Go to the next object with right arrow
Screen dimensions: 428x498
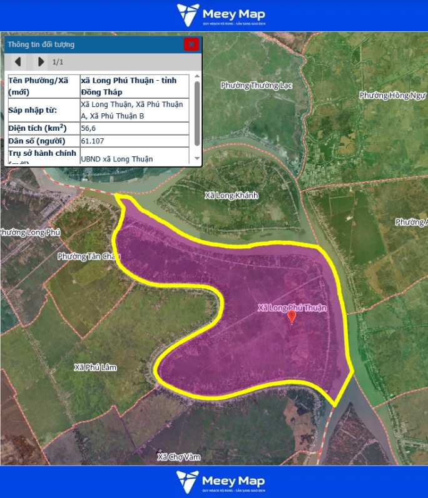coord(41,62)
